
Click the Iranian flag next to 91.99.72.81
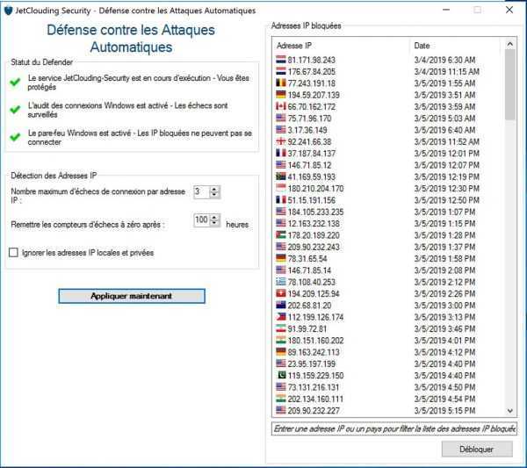pyautogui.click(x=281, y=328)
